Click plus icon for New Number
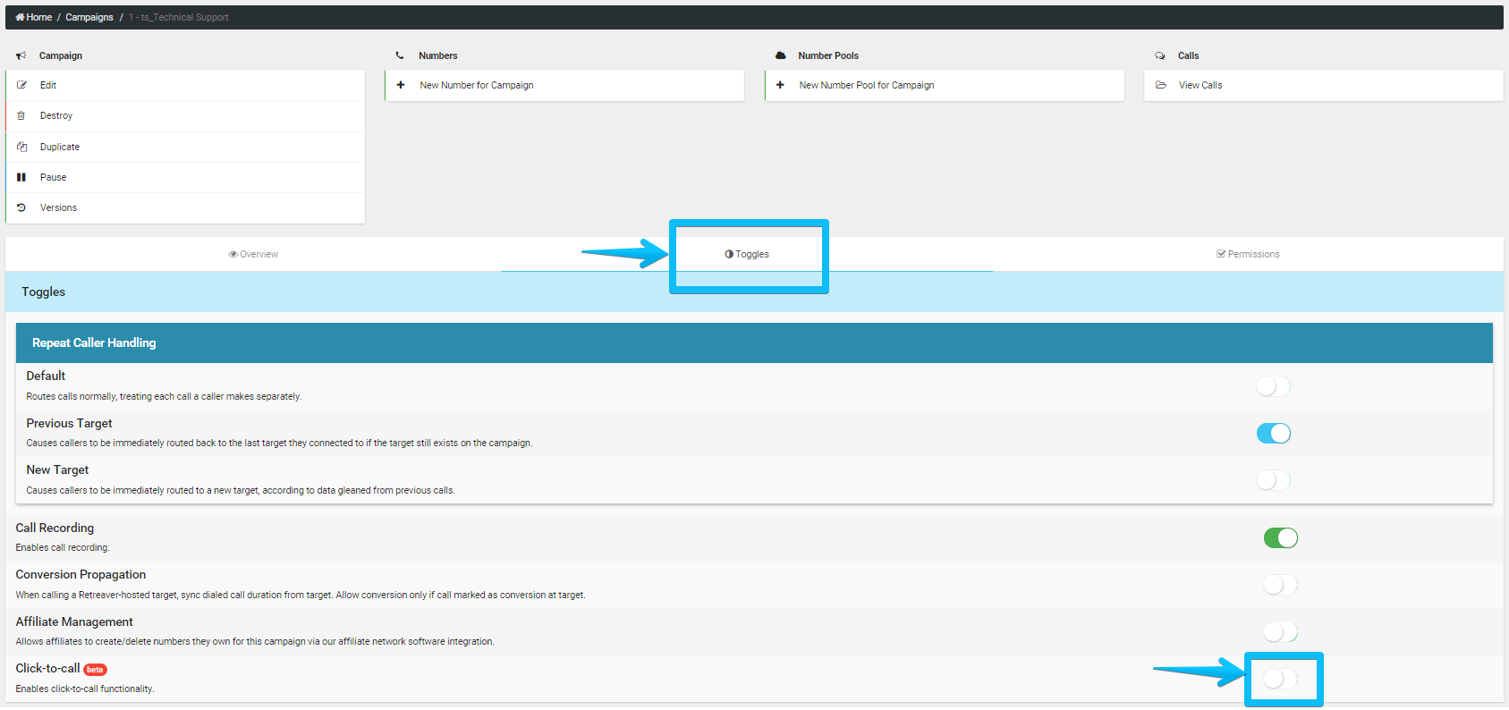 click(401, 86)
